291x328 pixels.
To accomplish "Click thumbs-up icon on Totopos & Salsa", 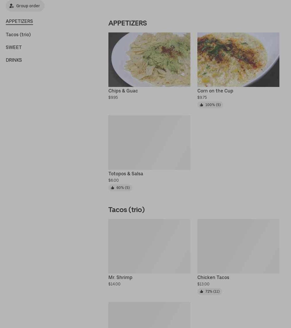I will 112,188.
